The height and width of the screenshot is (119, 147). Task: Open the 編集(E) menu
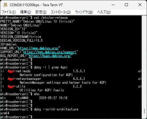(26, 12)
